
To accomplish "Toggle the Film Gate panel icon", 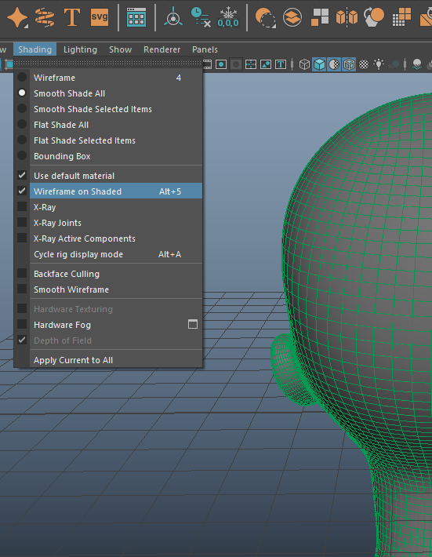I will (207, 64).
